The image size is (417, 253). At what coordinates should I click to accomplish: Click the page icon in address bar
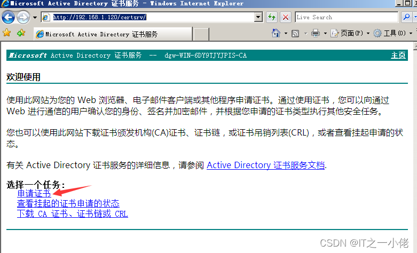point(46,17)
